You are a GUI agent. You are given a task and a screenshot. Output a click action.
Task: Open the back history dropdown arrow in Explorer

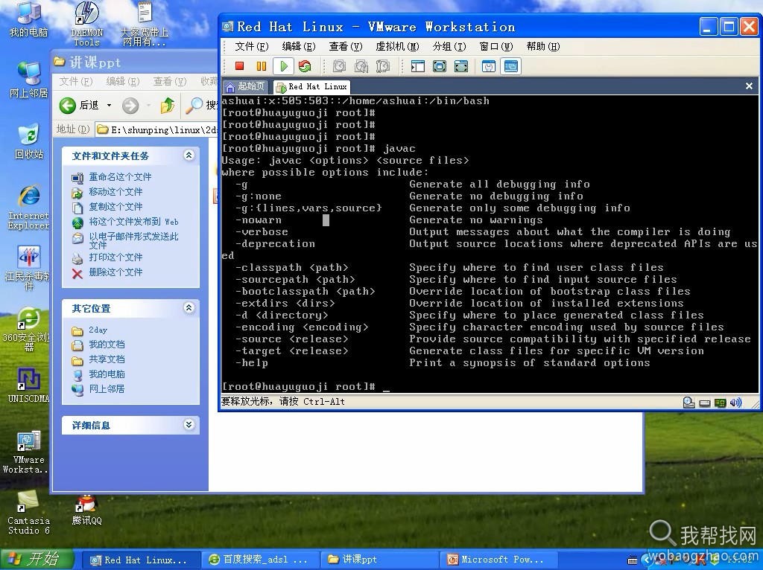pos(109,106)
